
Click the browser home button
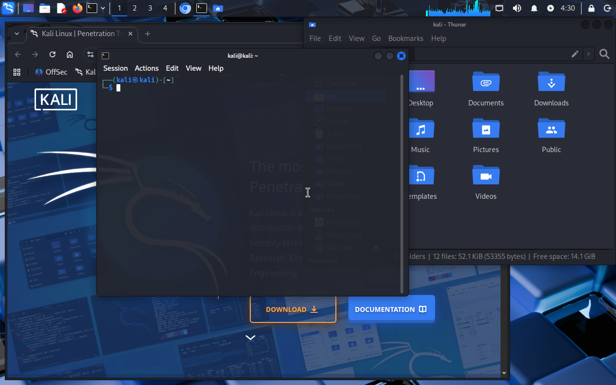pyautogui.click(x=70, y=54)
